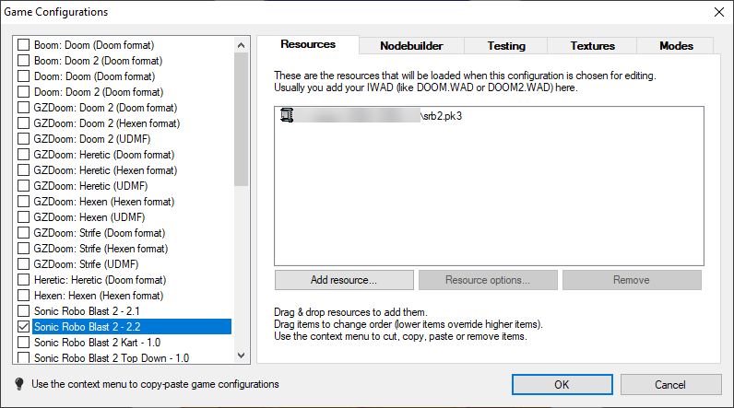
Task: Confirm with the OK button
Action: (x=562, y=385)
